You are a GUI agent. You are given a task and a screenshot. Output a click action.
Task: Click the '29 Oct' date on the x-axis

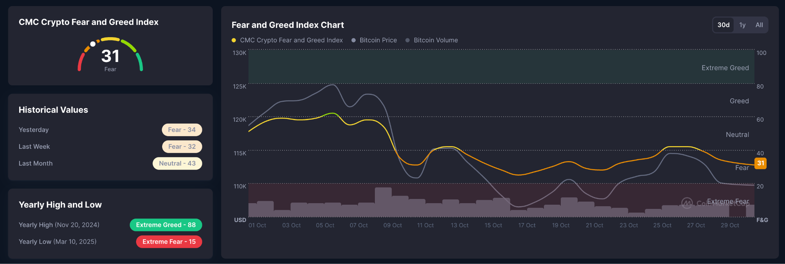click(x=730, y=225)
